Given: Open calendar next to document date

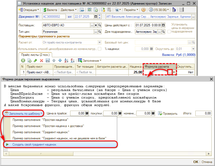Looking at the screenshot, I should click(96, 17).
